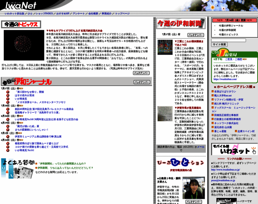The image size is (258, 204).
Task: Open the ご意見・ご感想 link
Action: [x=234, y=59]
